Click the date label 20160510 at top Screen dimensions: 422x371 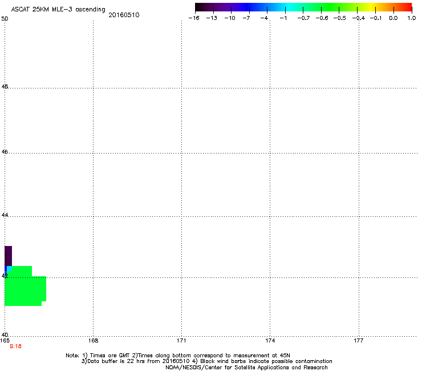124,15
